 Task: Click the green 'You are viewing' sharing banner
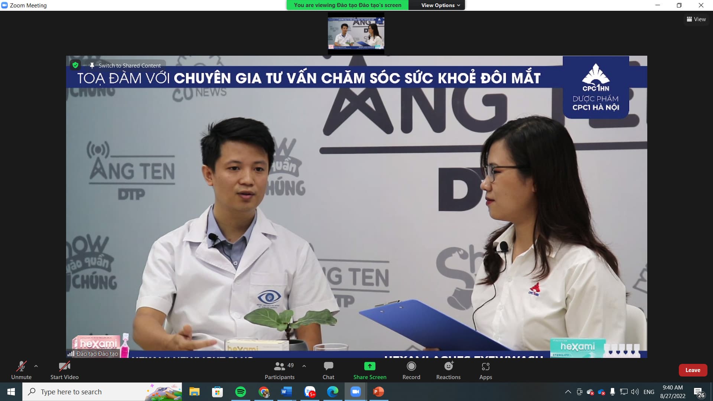347,5
